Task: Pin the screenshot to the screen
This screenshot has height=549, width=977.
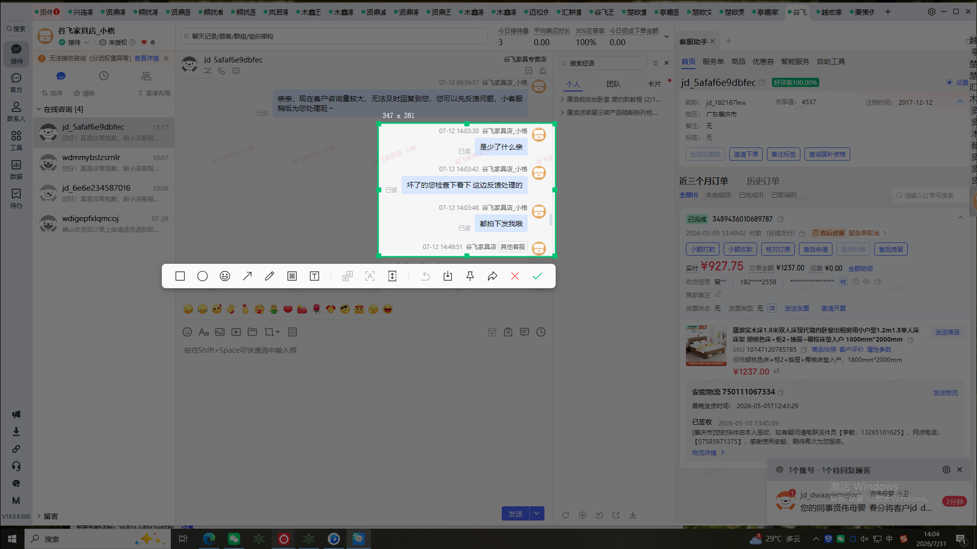Action: coord(470,276)
